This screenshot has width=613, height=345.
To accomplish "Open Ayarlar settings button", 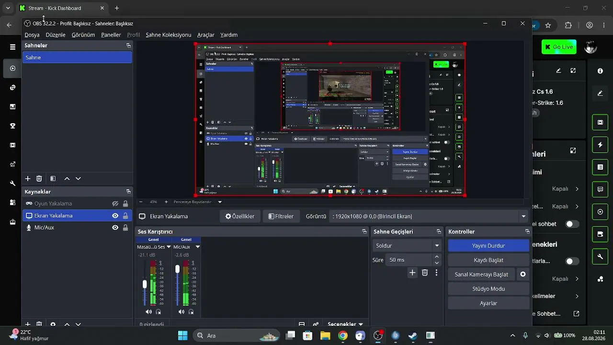I will point(488,303).
